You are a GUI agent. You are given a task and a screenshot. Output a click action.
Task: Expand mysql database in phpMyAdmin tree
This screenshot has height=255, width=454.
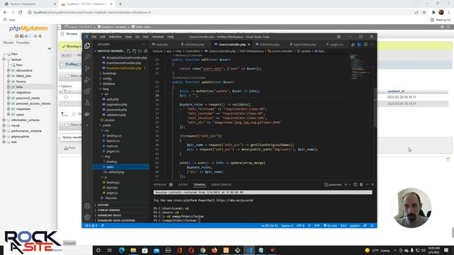pos(4,125)
